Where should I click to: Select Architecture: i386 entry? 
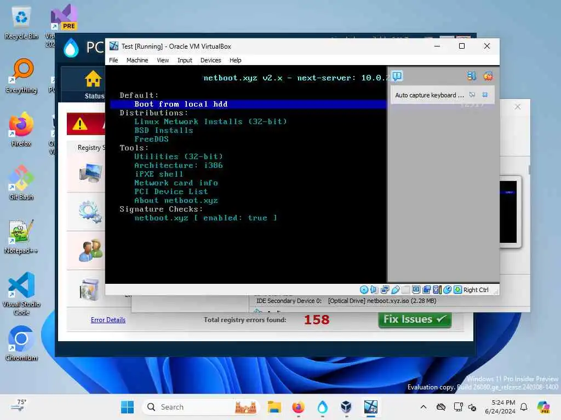point(179,165)
